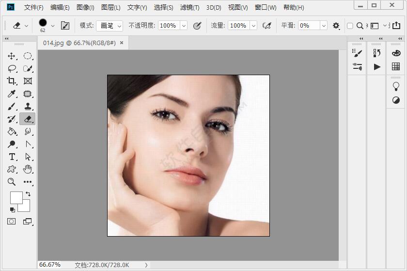Reset default foreground and background colors

[12, 209]
